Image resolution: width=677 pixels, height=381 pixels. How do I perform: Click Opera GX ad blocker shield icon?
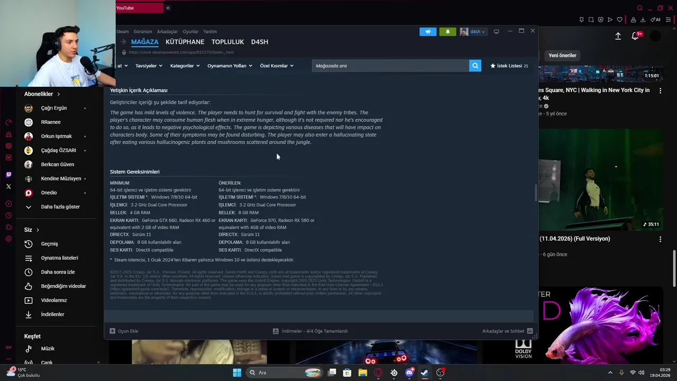pyautogui.click(x=600, y=20)
